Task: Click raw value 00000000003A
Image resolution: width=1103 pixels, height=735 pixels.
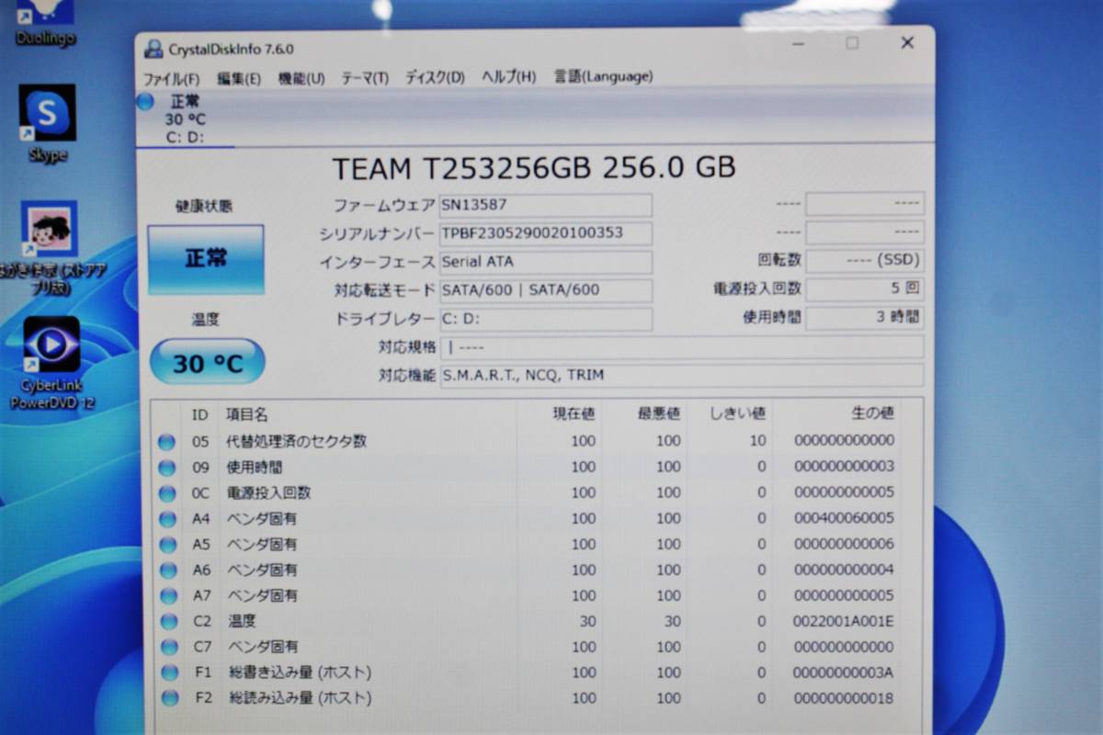Action: pyautogui.click(x=843, y=673)
